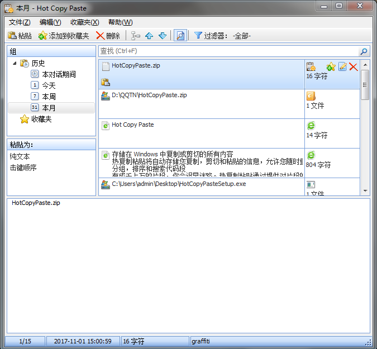Click paste icon under HotCopyPaste.zip entry
Screen dimensions: 377x349
click(106, 82)
